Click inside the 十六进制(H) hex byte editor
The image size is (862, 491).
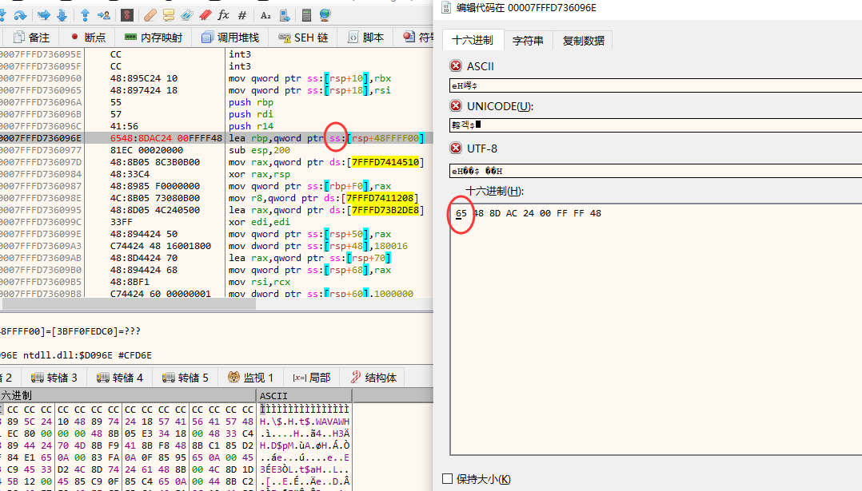pyautogui.click(x=656, y=329)
